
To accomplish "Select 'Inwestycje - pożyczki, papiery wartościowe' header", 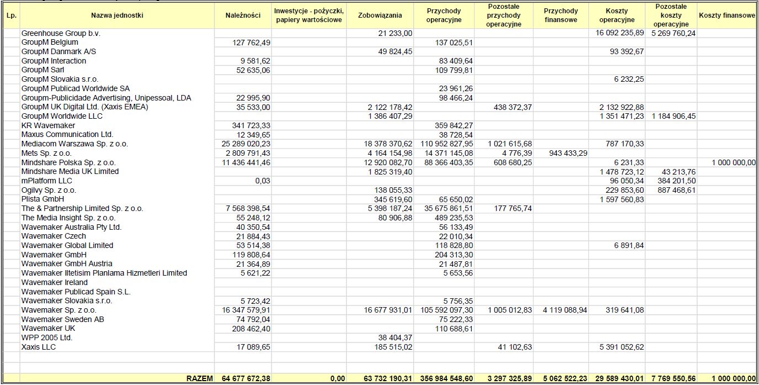I will pos(309,15).
